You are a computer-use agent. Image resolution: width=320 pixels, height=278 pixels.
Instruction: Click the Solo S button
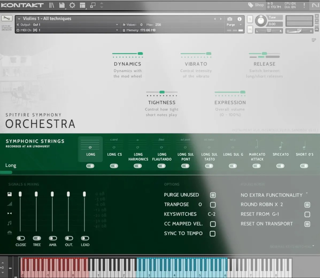point(250,19)
